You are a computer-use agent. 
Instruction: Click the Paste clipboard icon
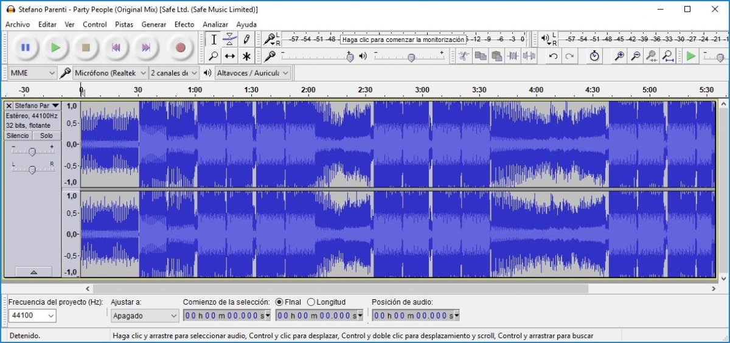(x=496, y=56)
